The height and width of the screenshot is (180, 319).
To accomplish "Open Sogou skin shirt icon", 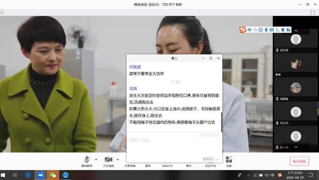I will 283,30.
